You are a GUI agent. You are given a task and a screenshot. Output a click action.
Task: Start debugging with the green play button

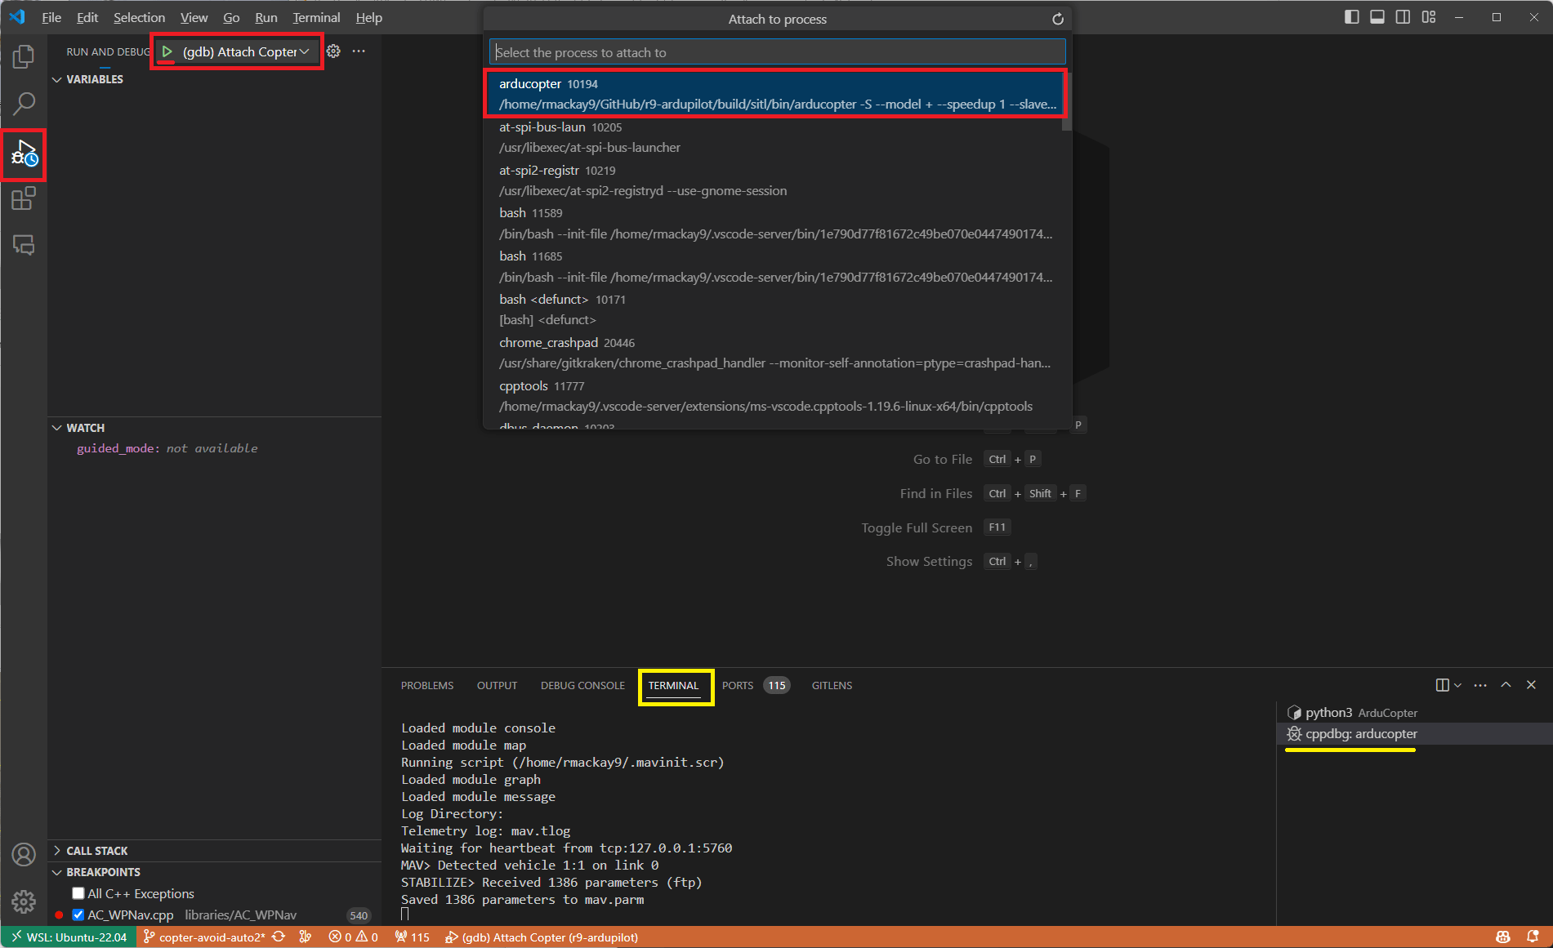coord(168,51)
